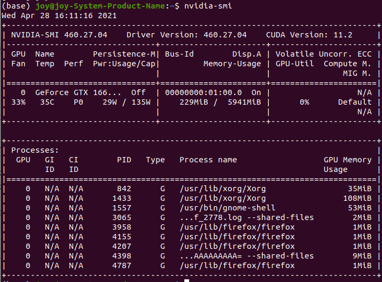This screenshot has width=382, height=282.
Task: Click the total memory value '5941MiB'
Action: click(x=244, y=103)
